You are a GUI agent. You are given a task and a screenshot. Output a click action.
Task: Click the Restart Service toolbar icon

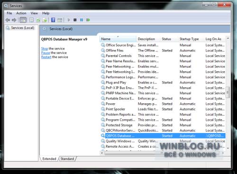click(88, 20)
